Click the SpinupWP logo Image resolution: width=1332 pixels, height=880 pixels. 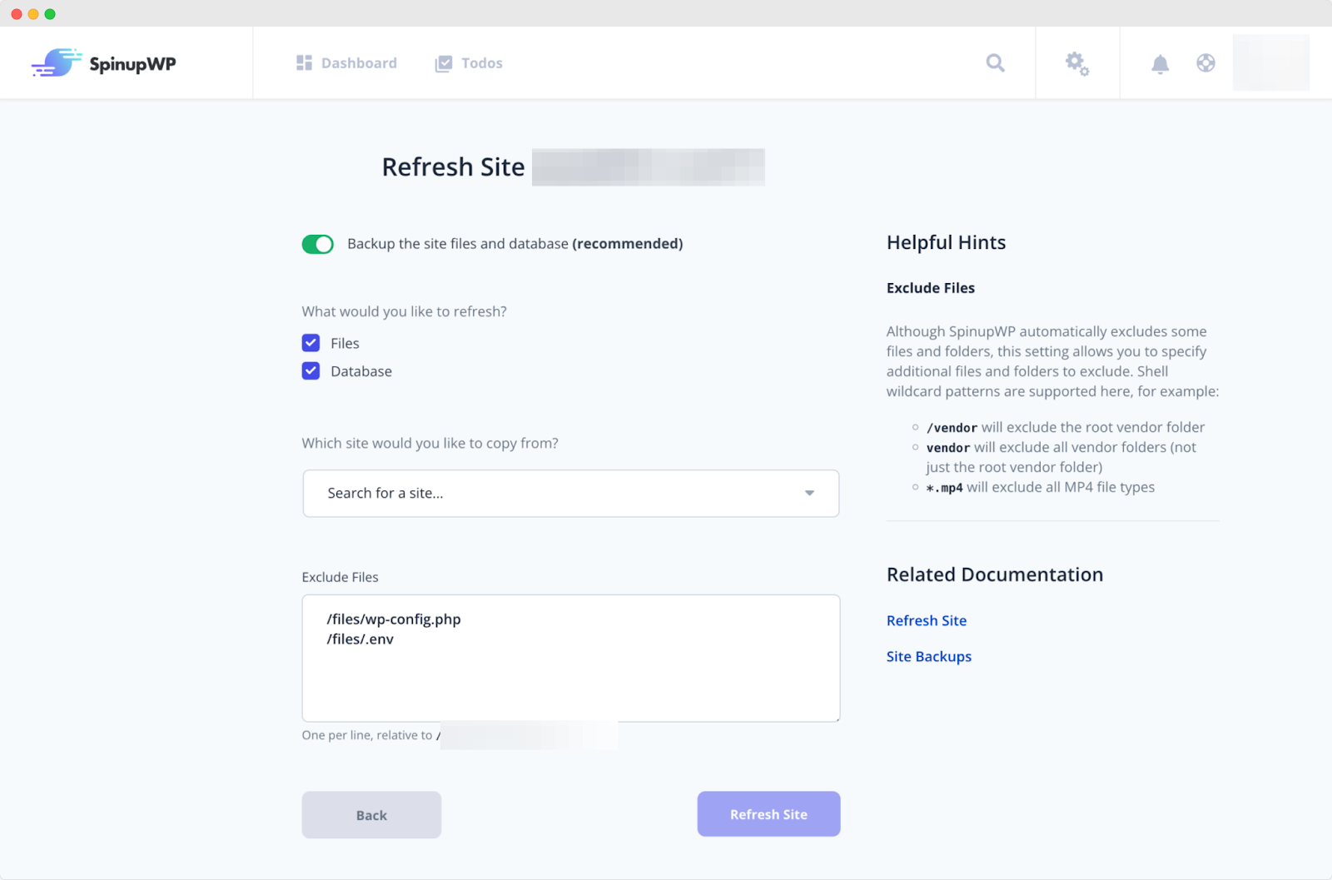(x=104, y=63)
